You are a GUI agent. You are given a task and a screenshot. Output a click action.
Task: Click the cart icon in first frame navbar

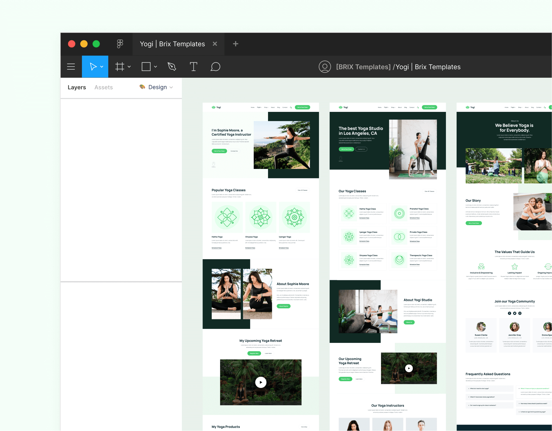coord(291,107)
